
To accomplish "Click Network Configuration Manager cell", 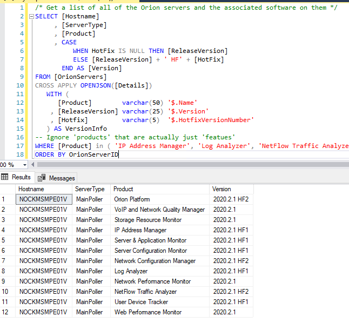I will [x=160, y=261].
